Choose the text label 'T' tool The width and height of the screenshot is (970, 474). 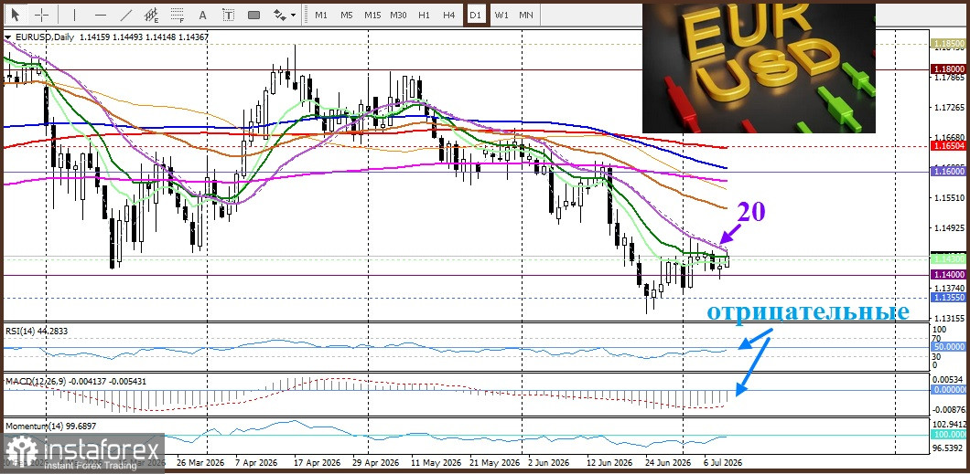[x=228, y=15]
